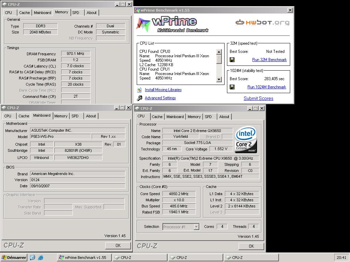Open Submit Scores link
This screenshot has width=350, height=262.
258,99
